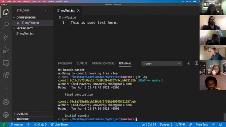Screen dimensions: 226x127
Task: Open the Run menu
Action: 44,1
